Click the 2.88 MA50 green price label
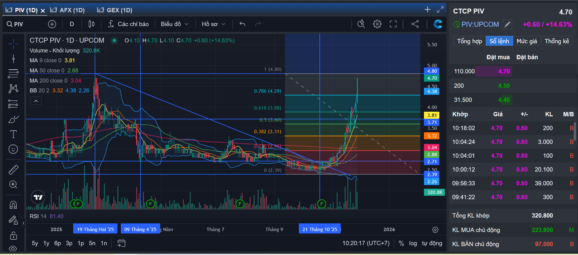Viewport: 578px width, 255px height. 432,155
